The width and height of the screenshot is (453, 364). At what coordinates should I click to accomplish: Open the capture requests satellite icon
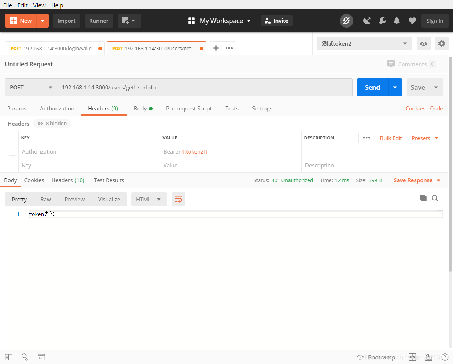click(367, 21)
